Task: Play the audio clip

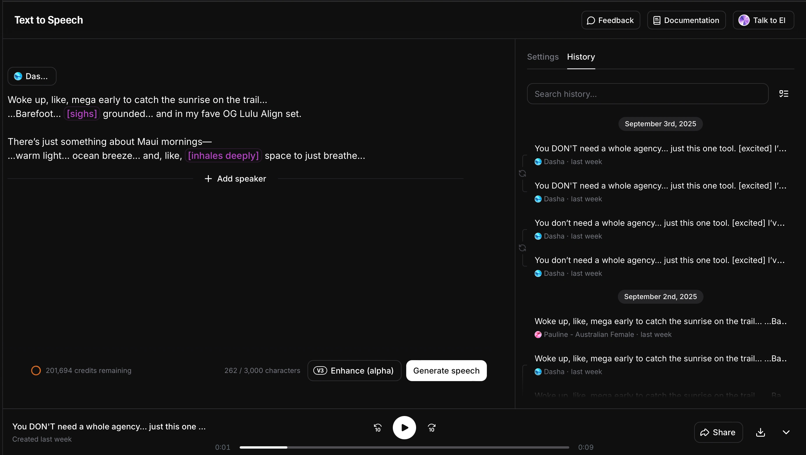Action: tap(404, 428)
